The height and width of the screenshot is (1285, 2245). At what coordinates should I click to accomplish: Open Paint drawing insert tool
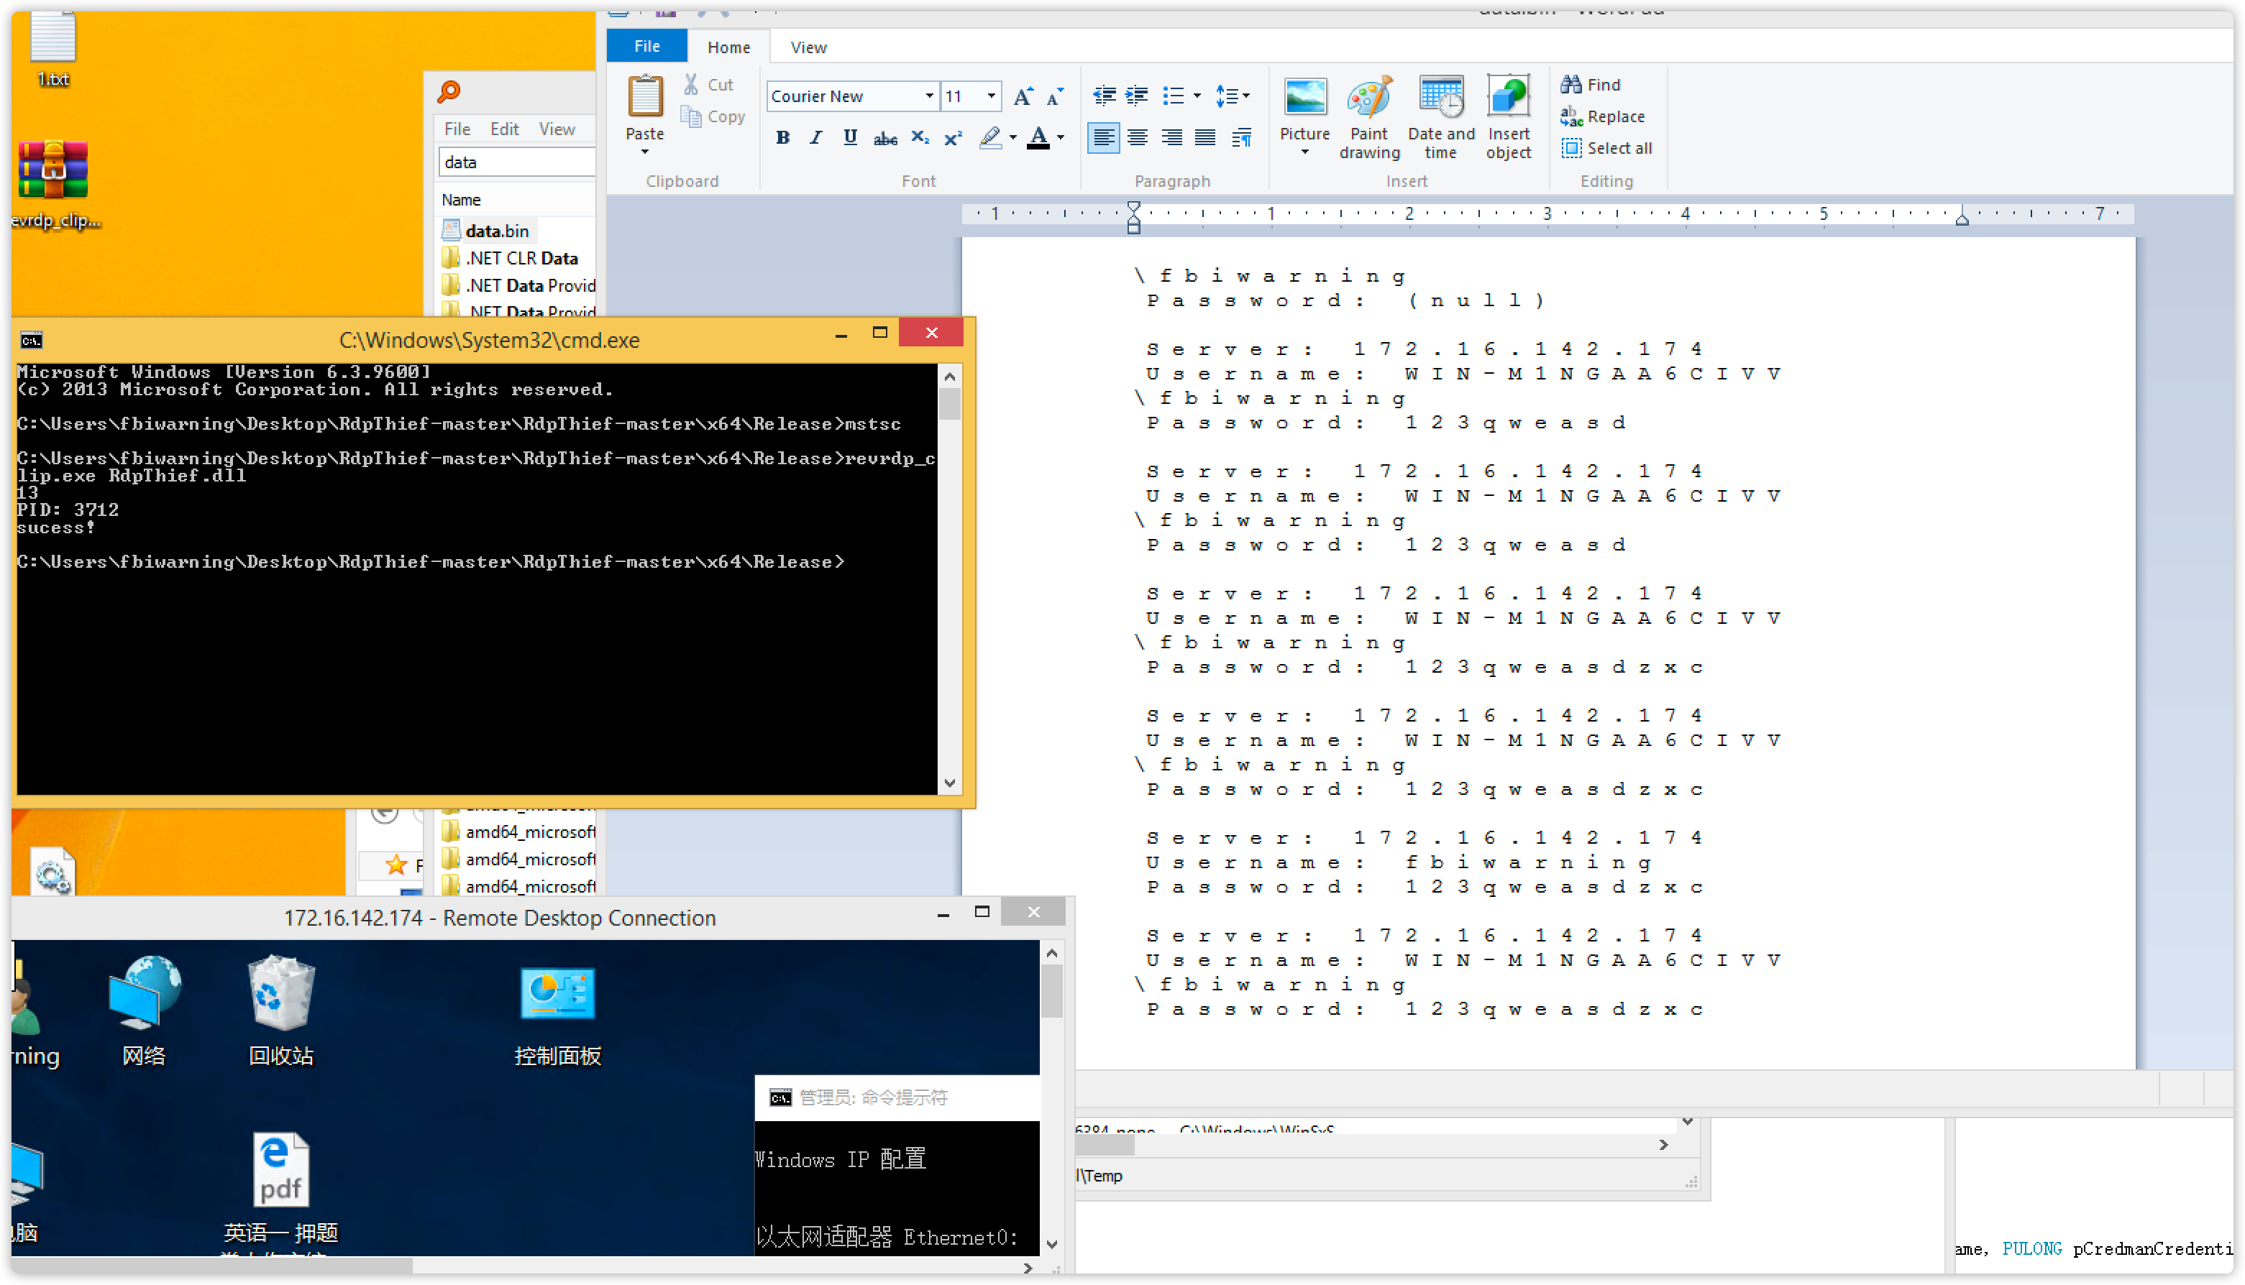point(1368,98)
